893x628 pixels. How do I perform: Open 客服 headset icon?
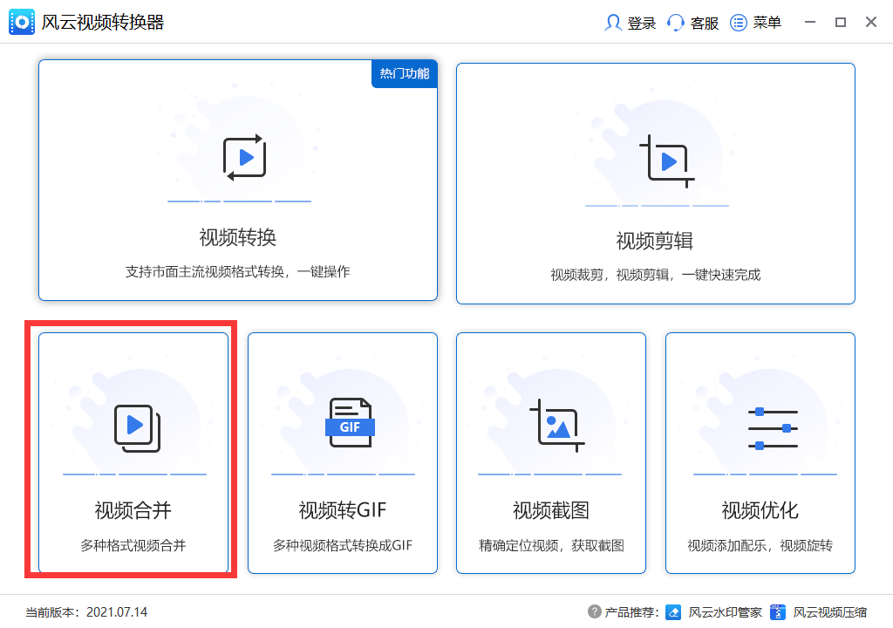click(676, 23)
